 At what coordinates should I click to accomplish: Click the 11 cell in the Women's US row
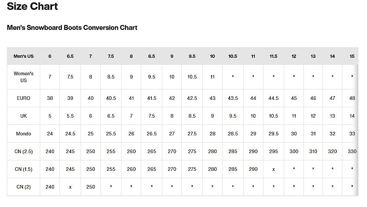212,77
